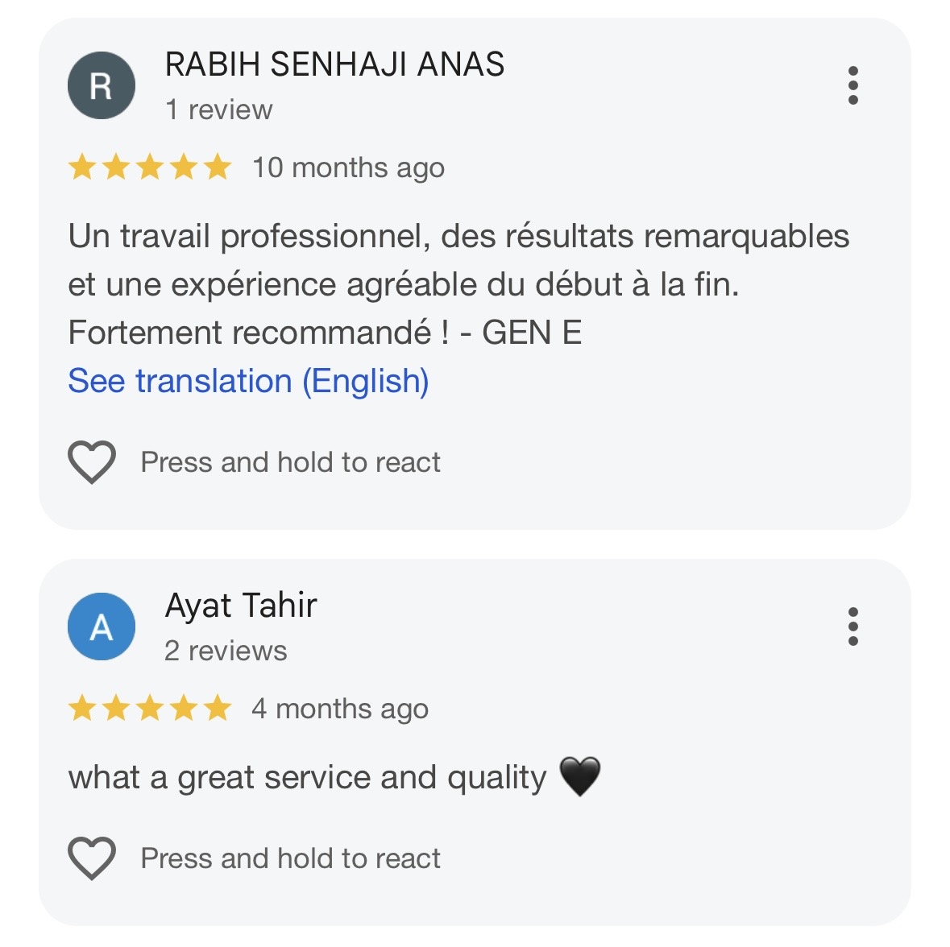Image resolution: width=950 pixels, height=947 pixels.
Task: Tap the gray R profile avatar
Action: (101, 85)
